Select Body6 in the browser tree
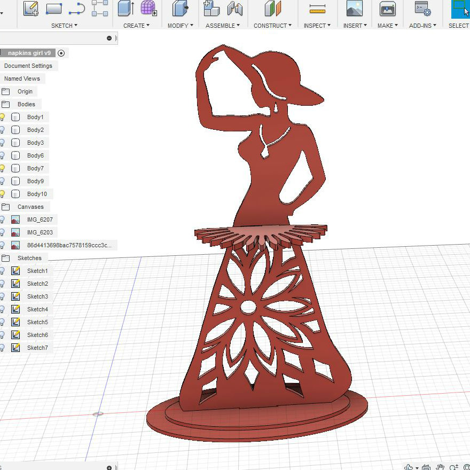 35,155
